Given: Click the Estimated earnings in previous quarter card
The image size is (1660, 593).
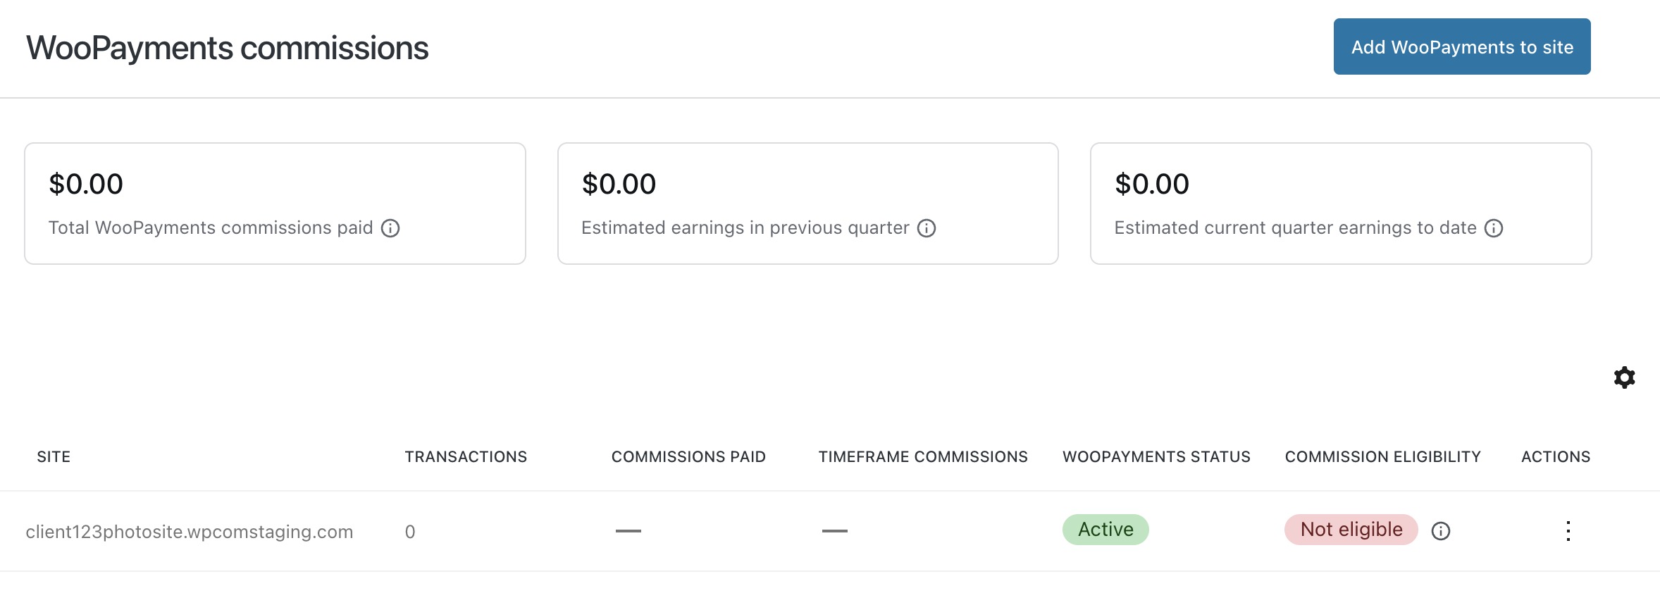Looking at the screenshot, I should (807, 204).
